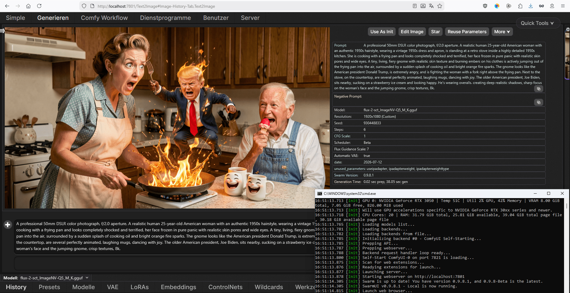
Task: Click the Generation Time metadata row
Action: [x=439, y=182]
